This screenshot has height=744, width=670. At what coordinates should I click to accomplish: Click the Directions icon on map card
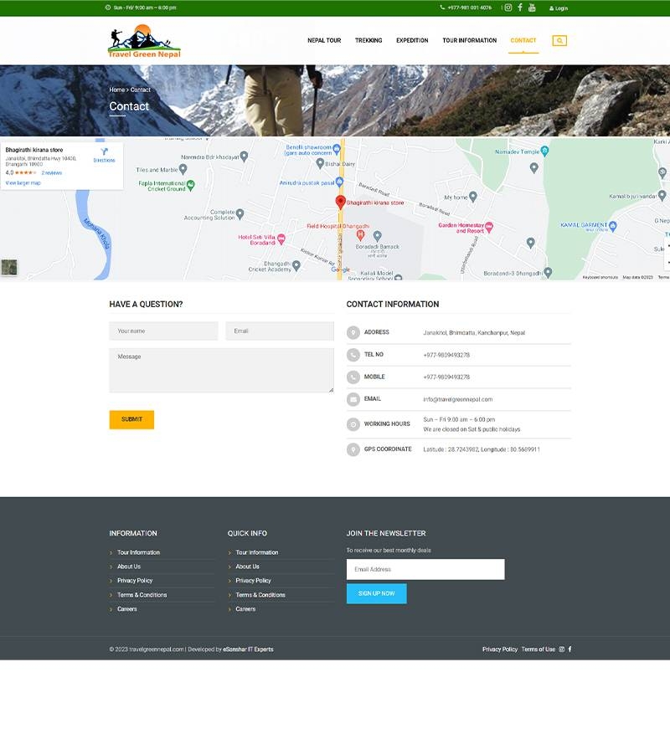click(x=104, y=152)
